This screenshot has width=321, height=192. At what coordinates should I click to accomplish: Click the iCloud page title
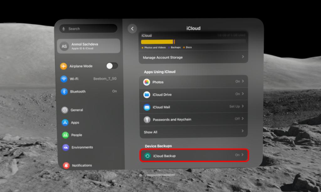coord(193,28)
